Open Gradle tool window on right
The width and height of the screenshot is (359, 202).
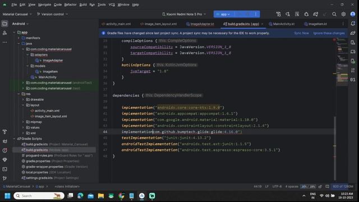coord(353,33)
